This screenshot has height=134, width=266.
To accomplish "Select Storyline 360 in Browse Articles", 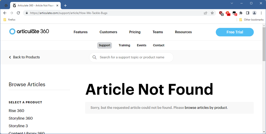I will click(21, 118).
